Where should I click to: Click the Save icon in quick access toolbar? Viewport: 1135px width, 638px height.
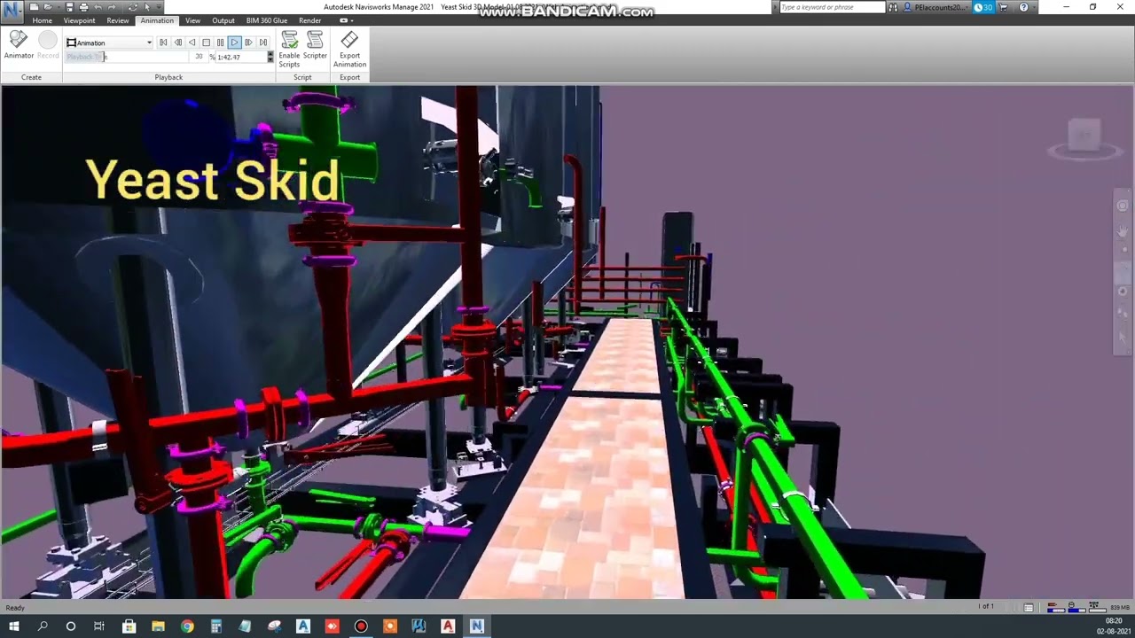pyautogui.click(x=70, y=7)
